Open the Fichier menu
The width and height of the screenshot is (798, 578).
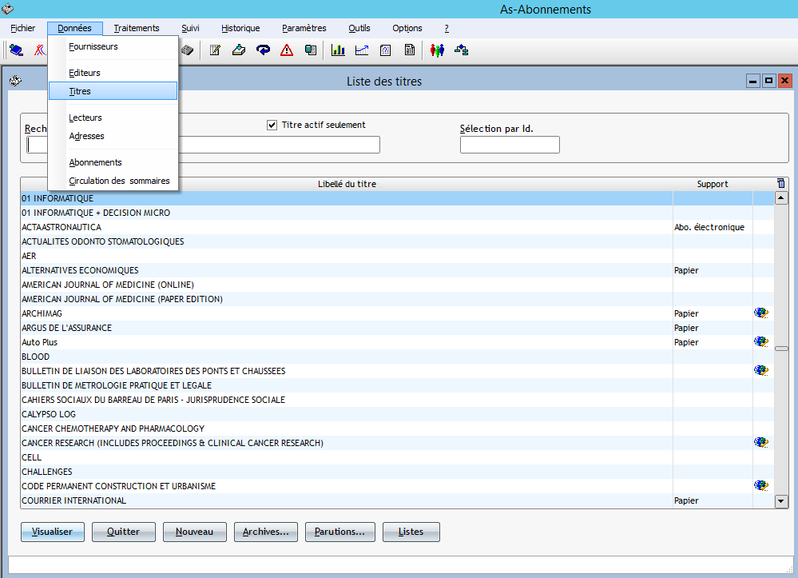[x=23, y=28]
